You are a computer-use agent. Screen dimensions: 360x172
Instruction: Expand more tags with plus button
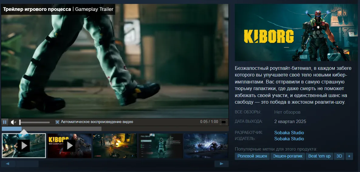349,156
